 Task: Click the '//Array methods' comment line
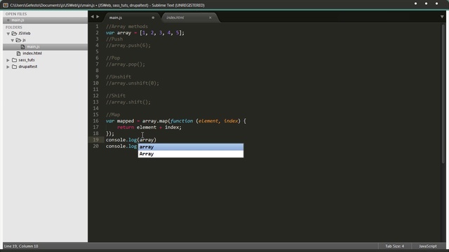[x=127, y=27]
